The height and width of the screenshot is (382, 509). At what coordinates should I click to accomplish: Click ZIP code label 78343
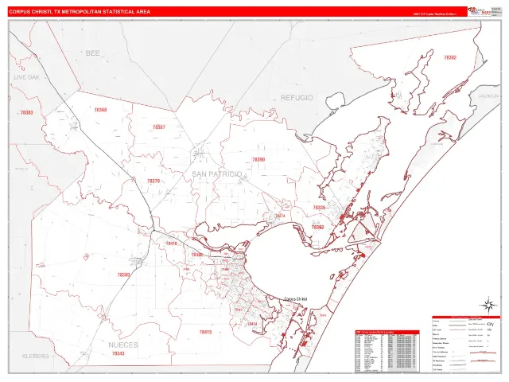(118, 353)
